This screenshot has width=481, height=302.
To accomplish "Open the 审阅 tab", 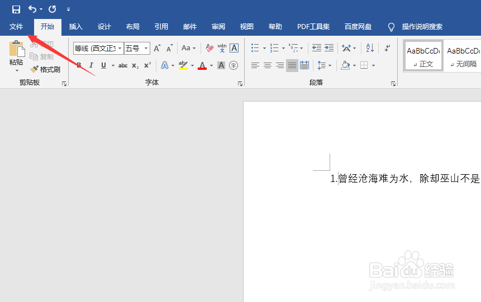I will 218,27.
